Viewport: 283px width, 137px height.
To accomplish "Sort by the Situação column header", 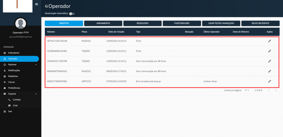I will coord(189,32).
